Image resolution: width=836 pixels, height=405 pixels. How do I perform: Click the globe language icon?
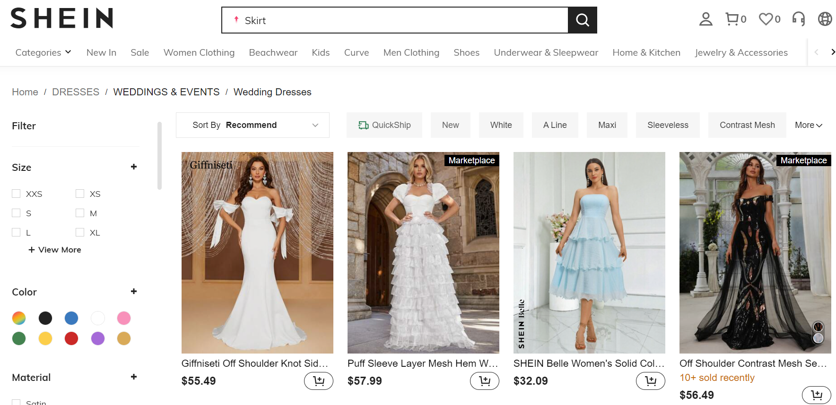pyautogui.click(x=825, y=19)
